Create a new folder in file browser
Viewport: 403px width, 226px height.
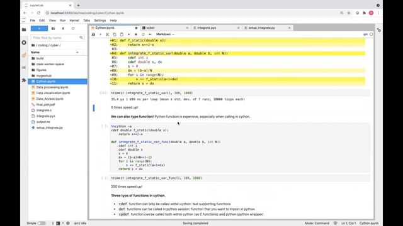tap(53, 28)
